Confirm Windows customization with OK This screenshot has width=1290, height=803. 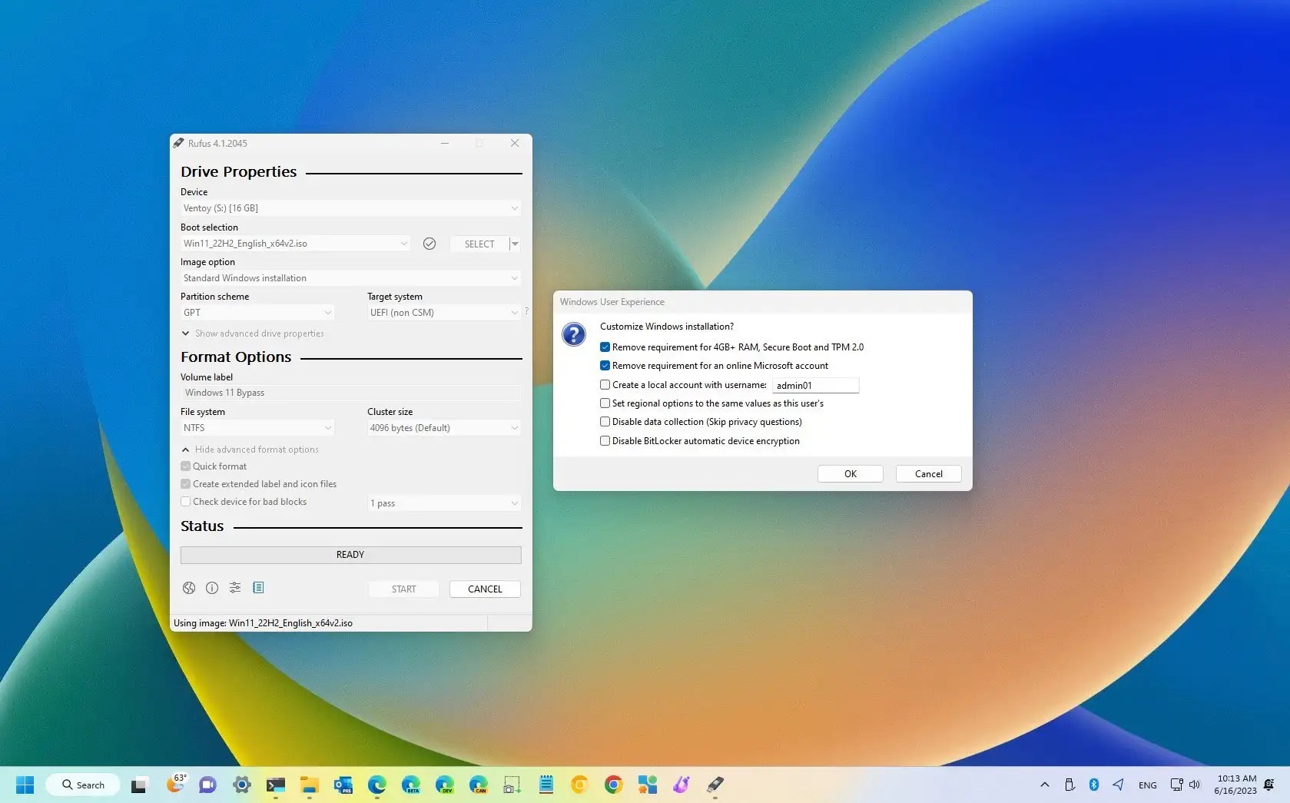point(850,473)
